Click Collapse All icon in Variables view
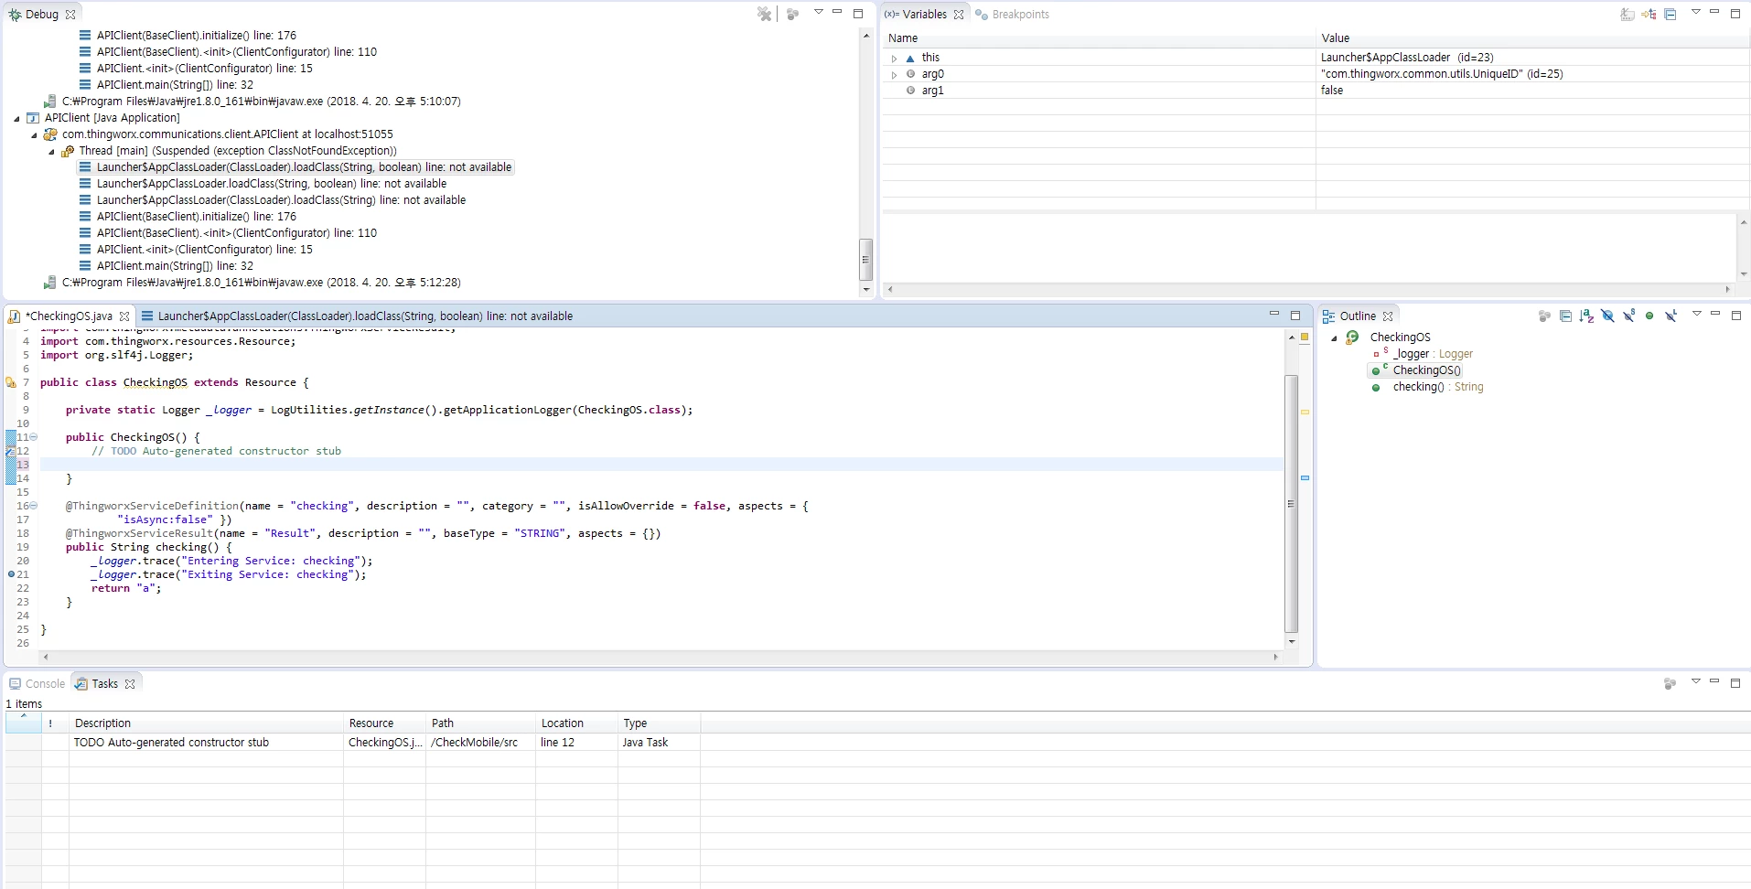The width and height of the screenshot is (1751, 889). [x=1670, y=14]
